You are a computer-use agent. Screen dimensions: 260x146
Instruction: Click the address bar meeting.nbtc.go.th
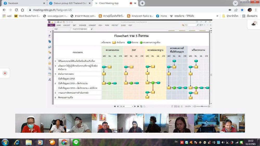(52, 10)
